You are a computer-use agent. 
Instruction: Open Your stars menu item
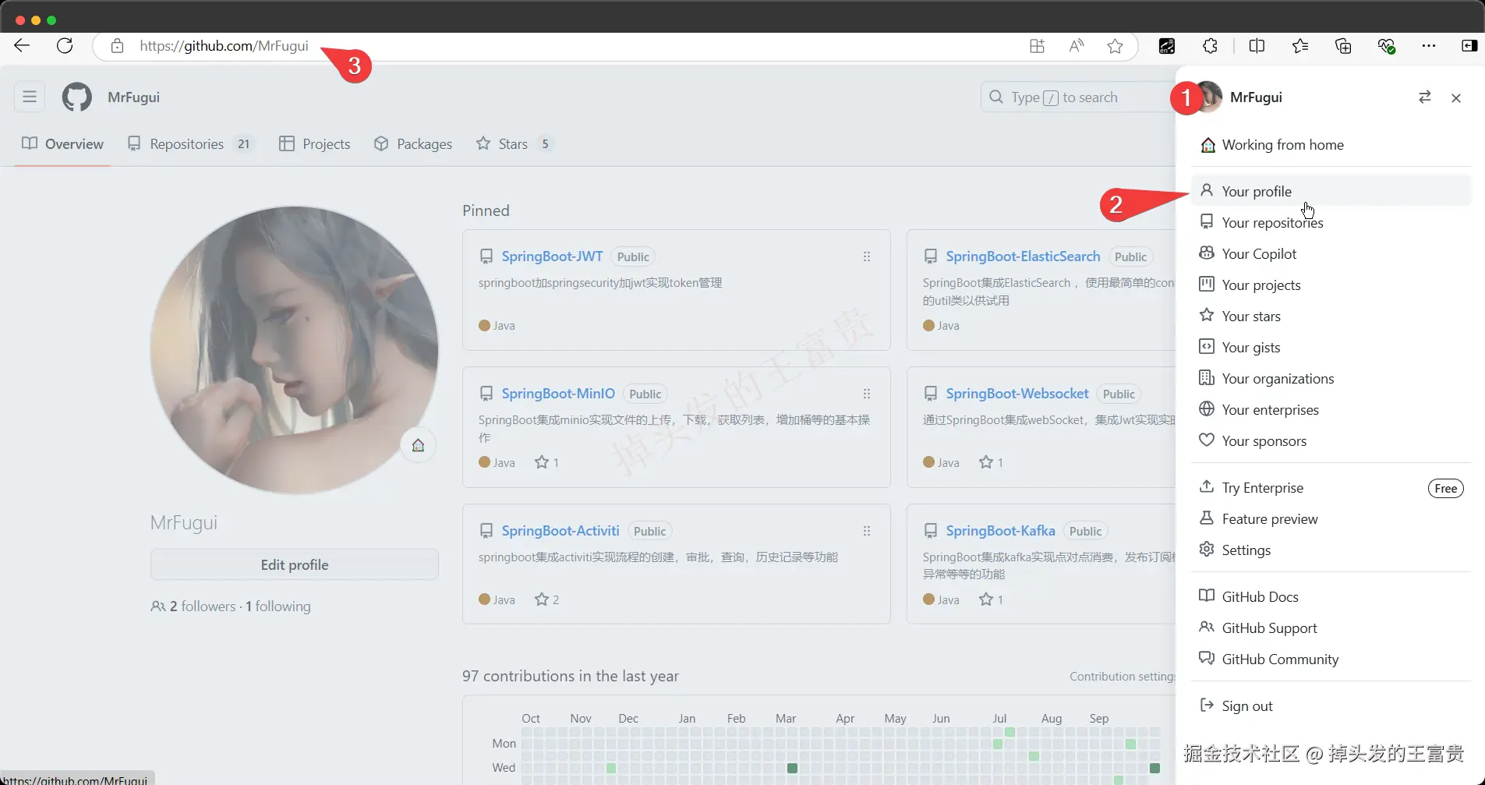click(1331, 316)
